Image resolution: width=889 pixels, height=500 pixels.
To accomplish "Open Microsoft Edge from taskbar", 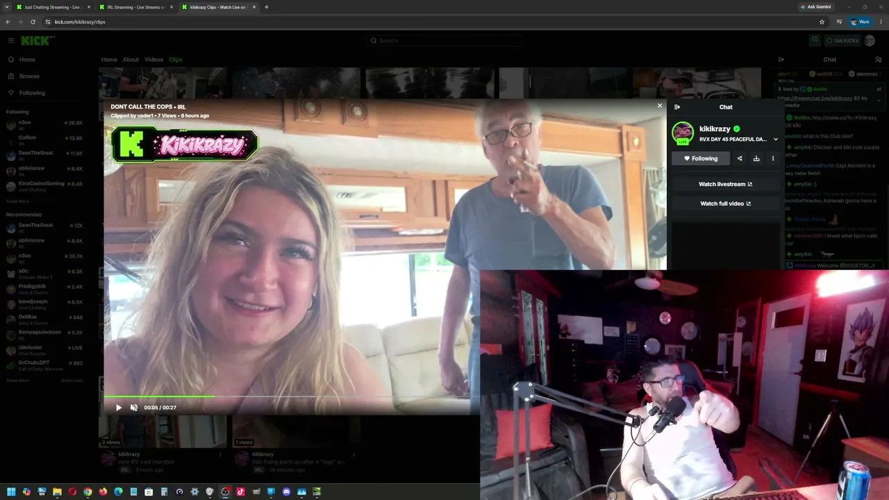I will [118, 492].
